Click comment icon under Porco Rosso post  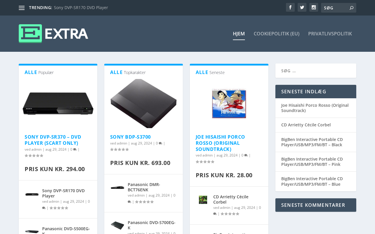point(246,155)
